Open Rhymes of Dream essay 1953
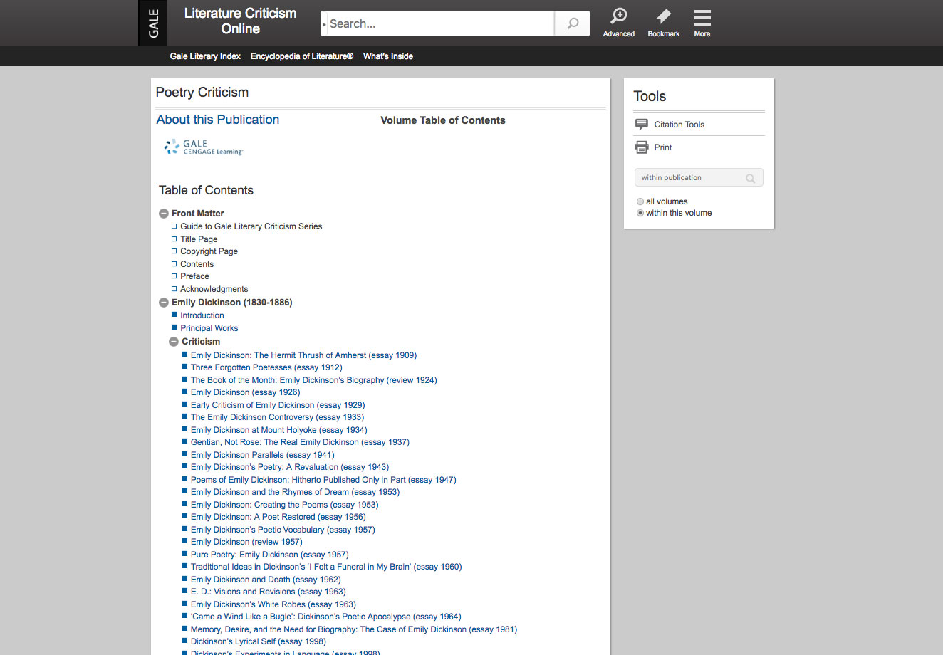This screenshot has width=943, height=655. coord(296,492)
